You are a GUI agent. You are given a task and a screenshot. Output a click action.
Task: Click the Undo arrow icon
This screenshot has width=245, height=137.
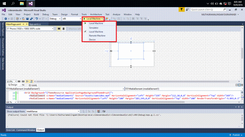point(37,19)
